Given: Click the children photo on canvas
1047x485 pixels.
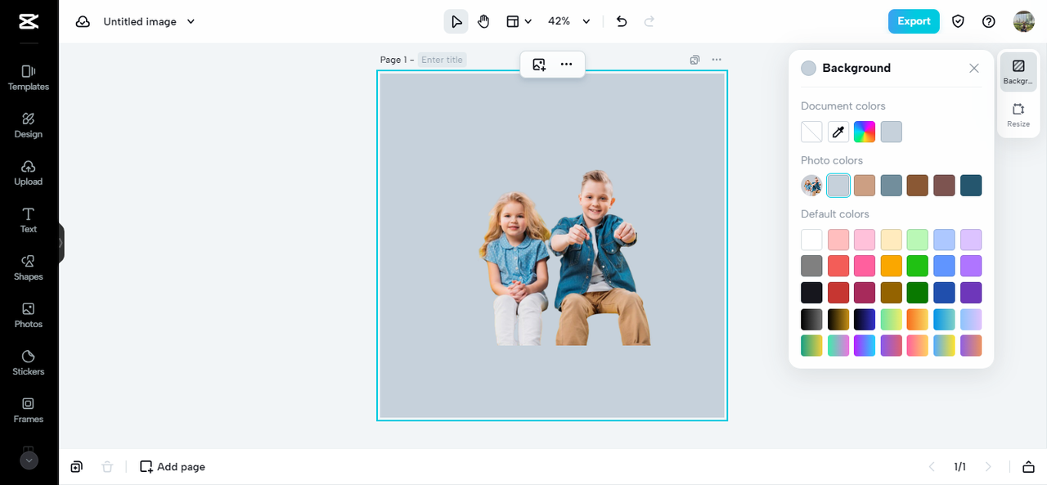Looking at the screenshot, I should [564, 259].
